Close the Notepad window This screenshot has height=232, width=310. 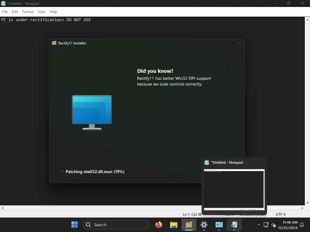click(x=302, y=3)
